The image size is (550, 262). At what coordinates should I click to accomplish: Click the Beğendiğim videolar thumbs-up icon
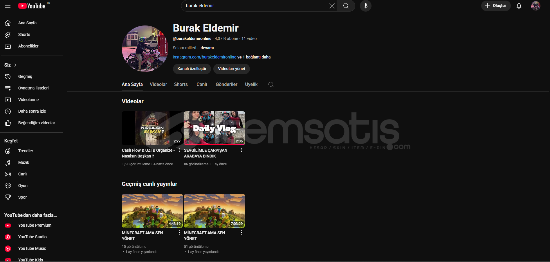[x=8, y=123]
